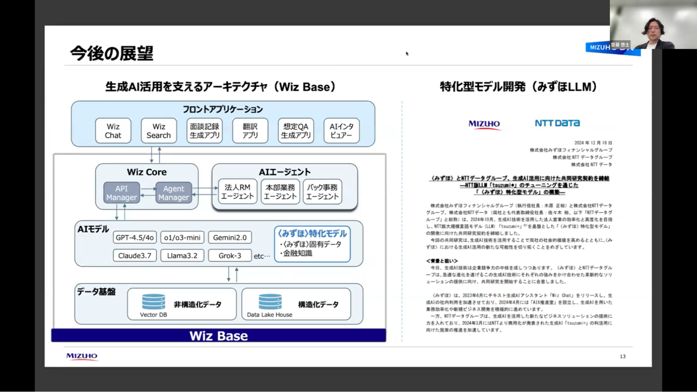Click the 金融知識 bullet item
This screenshot has width=697, height=392.
296,253
